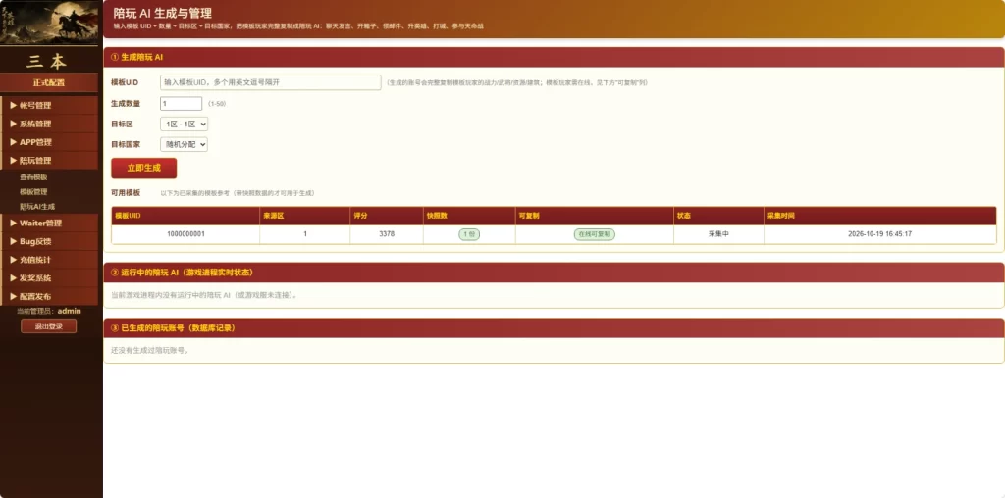This screenshot has width=1005, height=498.
Task: Expand the 发奖系统 sidebar menu
Action: (49, 278)
